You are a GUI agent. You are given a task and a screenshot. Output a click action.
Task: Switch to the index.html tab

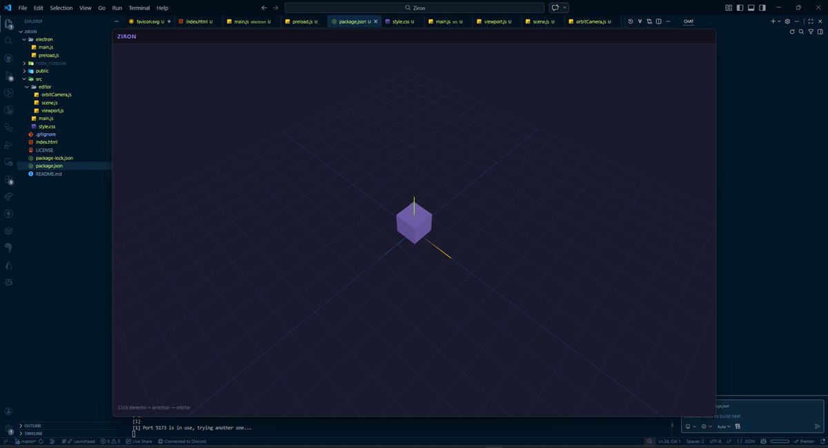pos(199,21)
